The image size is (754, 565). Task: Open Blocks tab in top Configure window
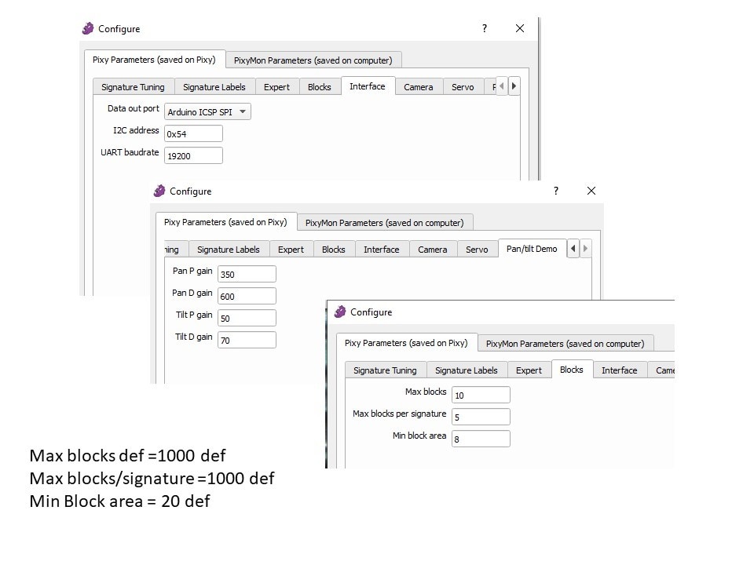coord(320,87)
